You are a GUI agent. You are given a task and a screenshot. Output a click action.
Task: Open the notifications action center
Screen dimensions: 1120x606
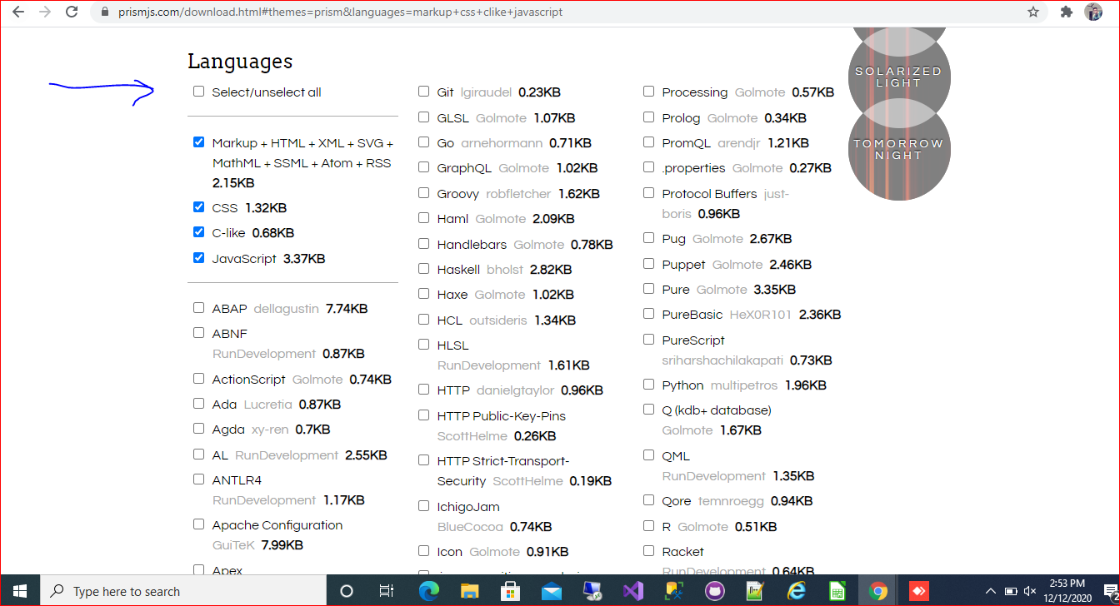1109,591
